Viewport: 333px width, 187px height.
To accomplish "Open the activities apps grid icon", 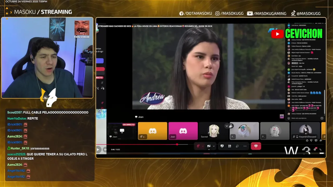I will pyautogui.click(x=230, y=146).
